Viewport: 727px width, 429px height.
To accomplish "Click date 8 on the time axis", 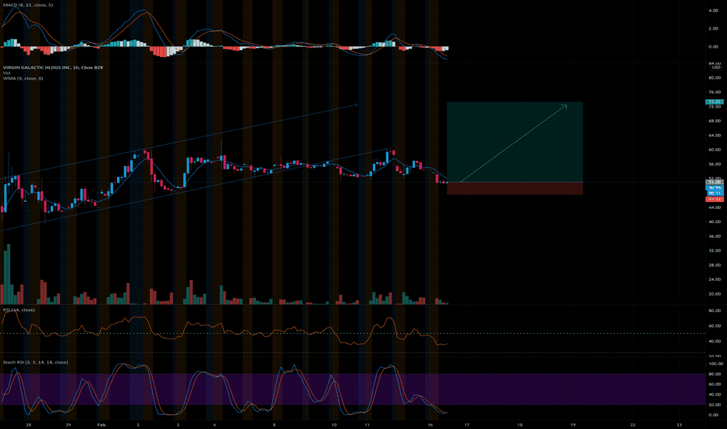I will pos(274,425).
